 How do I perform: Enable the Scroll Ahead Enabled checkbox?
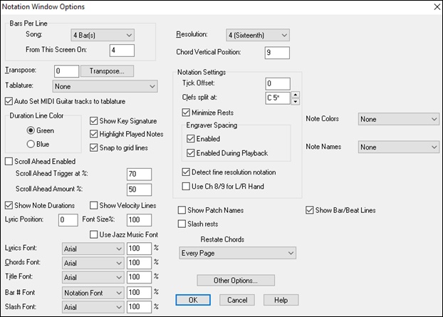[x=9, y=161]
